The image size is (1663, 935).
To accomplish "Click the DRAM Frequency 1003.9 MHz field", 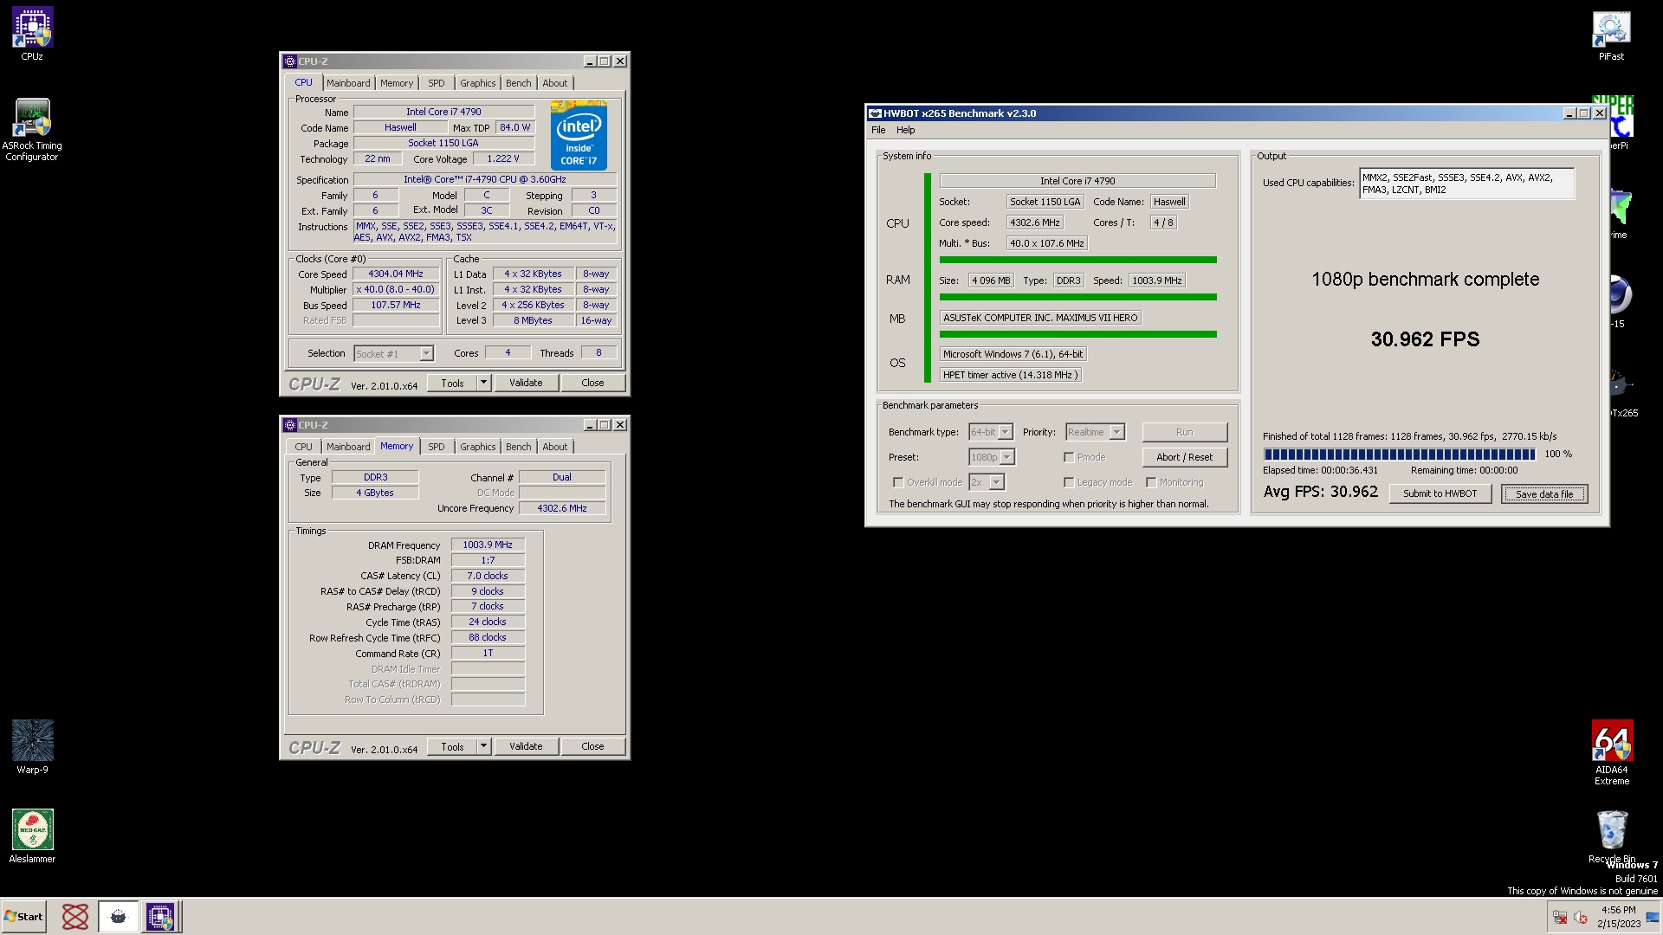I will (x=488, y=545).
